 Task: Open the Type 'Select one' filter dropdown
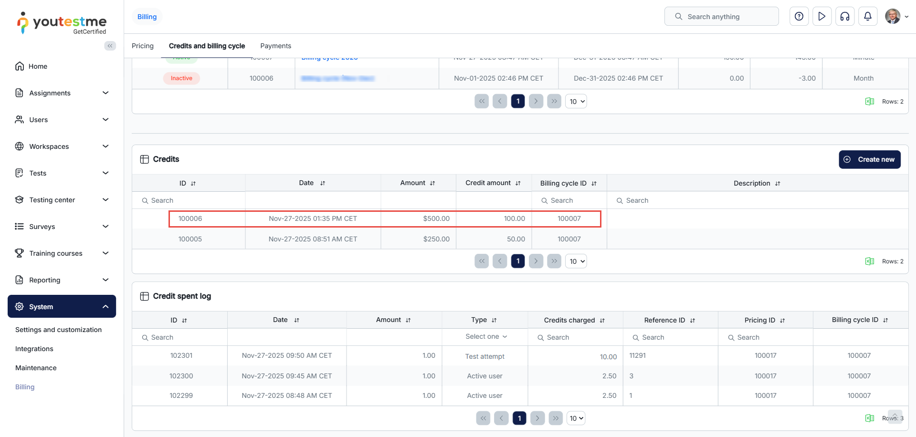485,337
